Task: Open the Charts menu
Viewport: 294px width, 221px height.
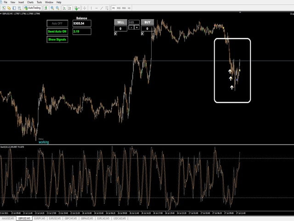Action: [30, 2]
